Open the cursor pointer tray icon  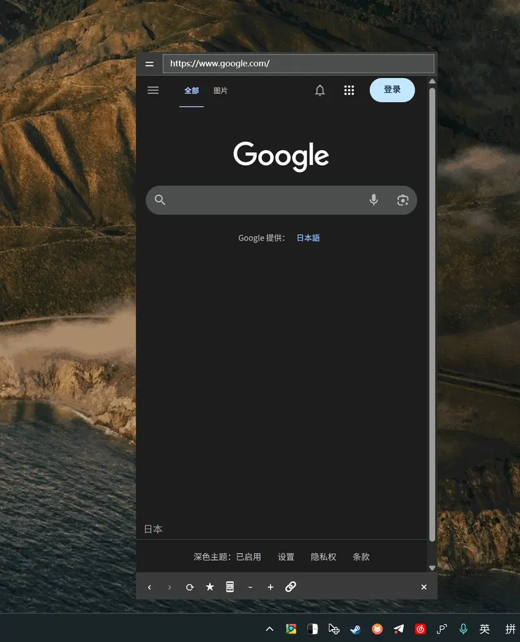click(x=334, y=629)
